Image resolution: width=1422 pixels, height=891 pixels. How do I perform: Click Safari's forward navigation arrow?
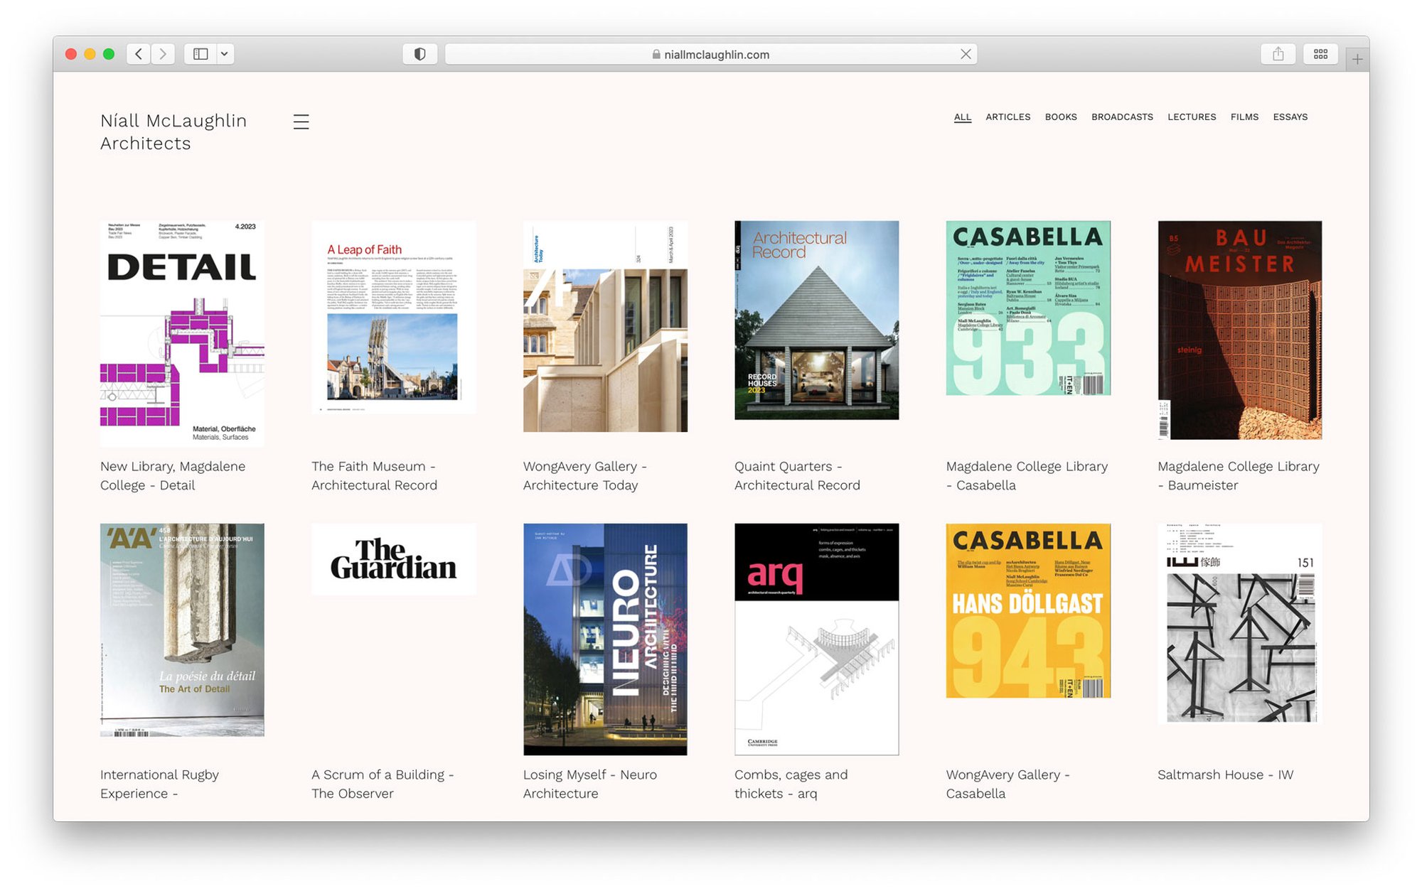[x=163, y=54]
